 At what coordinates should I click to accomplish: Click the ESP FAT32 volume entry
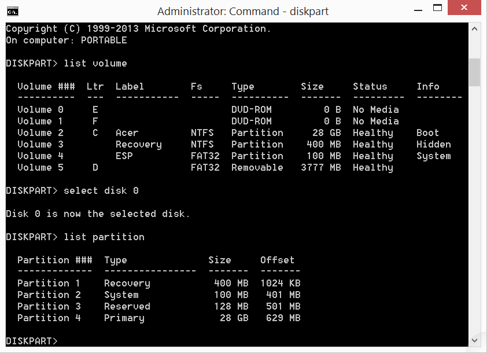174,156
